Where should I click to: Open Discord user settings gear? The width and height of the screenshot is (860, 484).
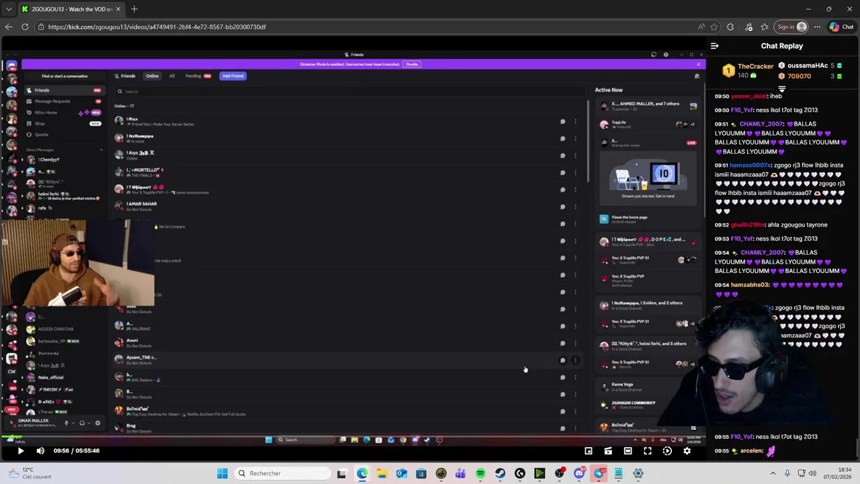97,423
